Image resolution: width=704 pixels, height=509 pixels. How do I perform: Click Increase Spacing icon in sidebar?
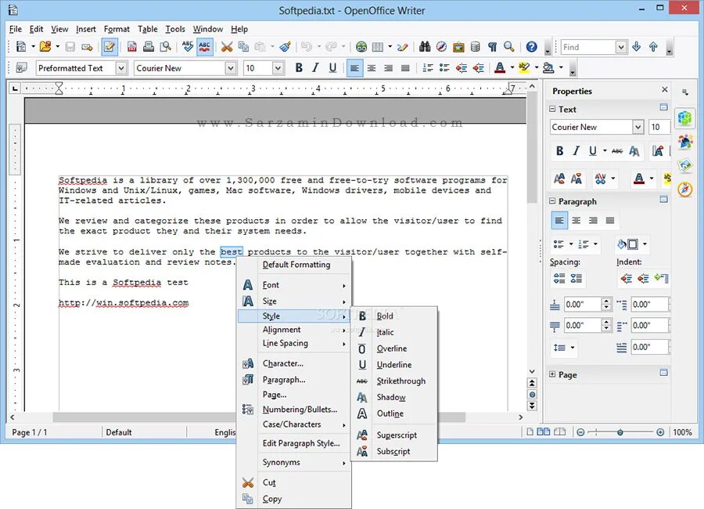559,278
